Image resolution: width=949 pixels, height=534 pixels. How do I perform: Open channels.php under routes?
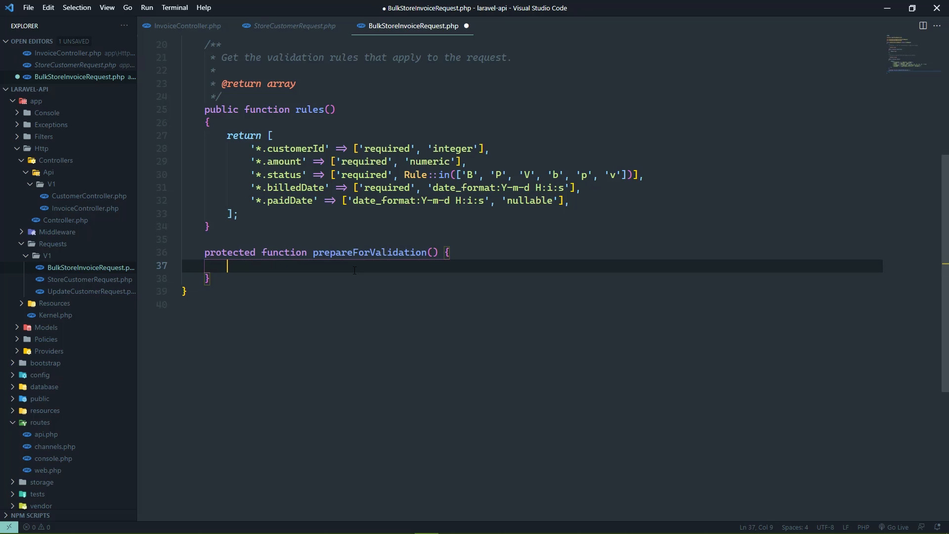click(x=55, y=446)
